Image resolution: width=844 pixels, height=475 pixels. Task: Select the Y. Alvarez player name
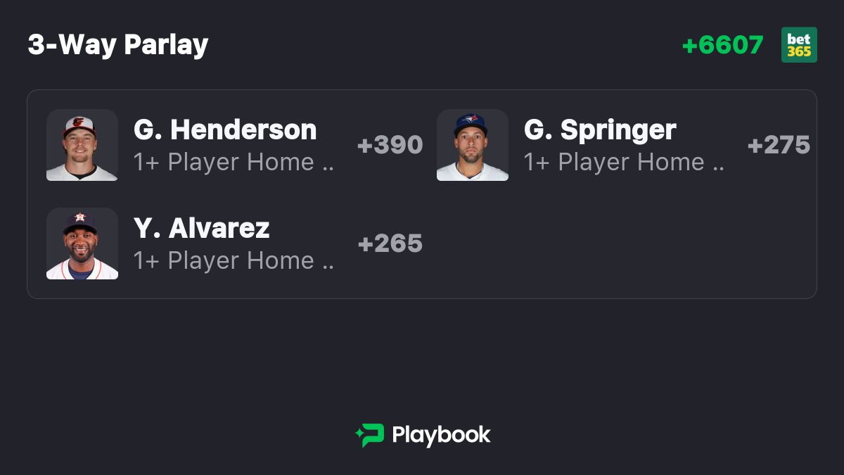click(202, 229)
